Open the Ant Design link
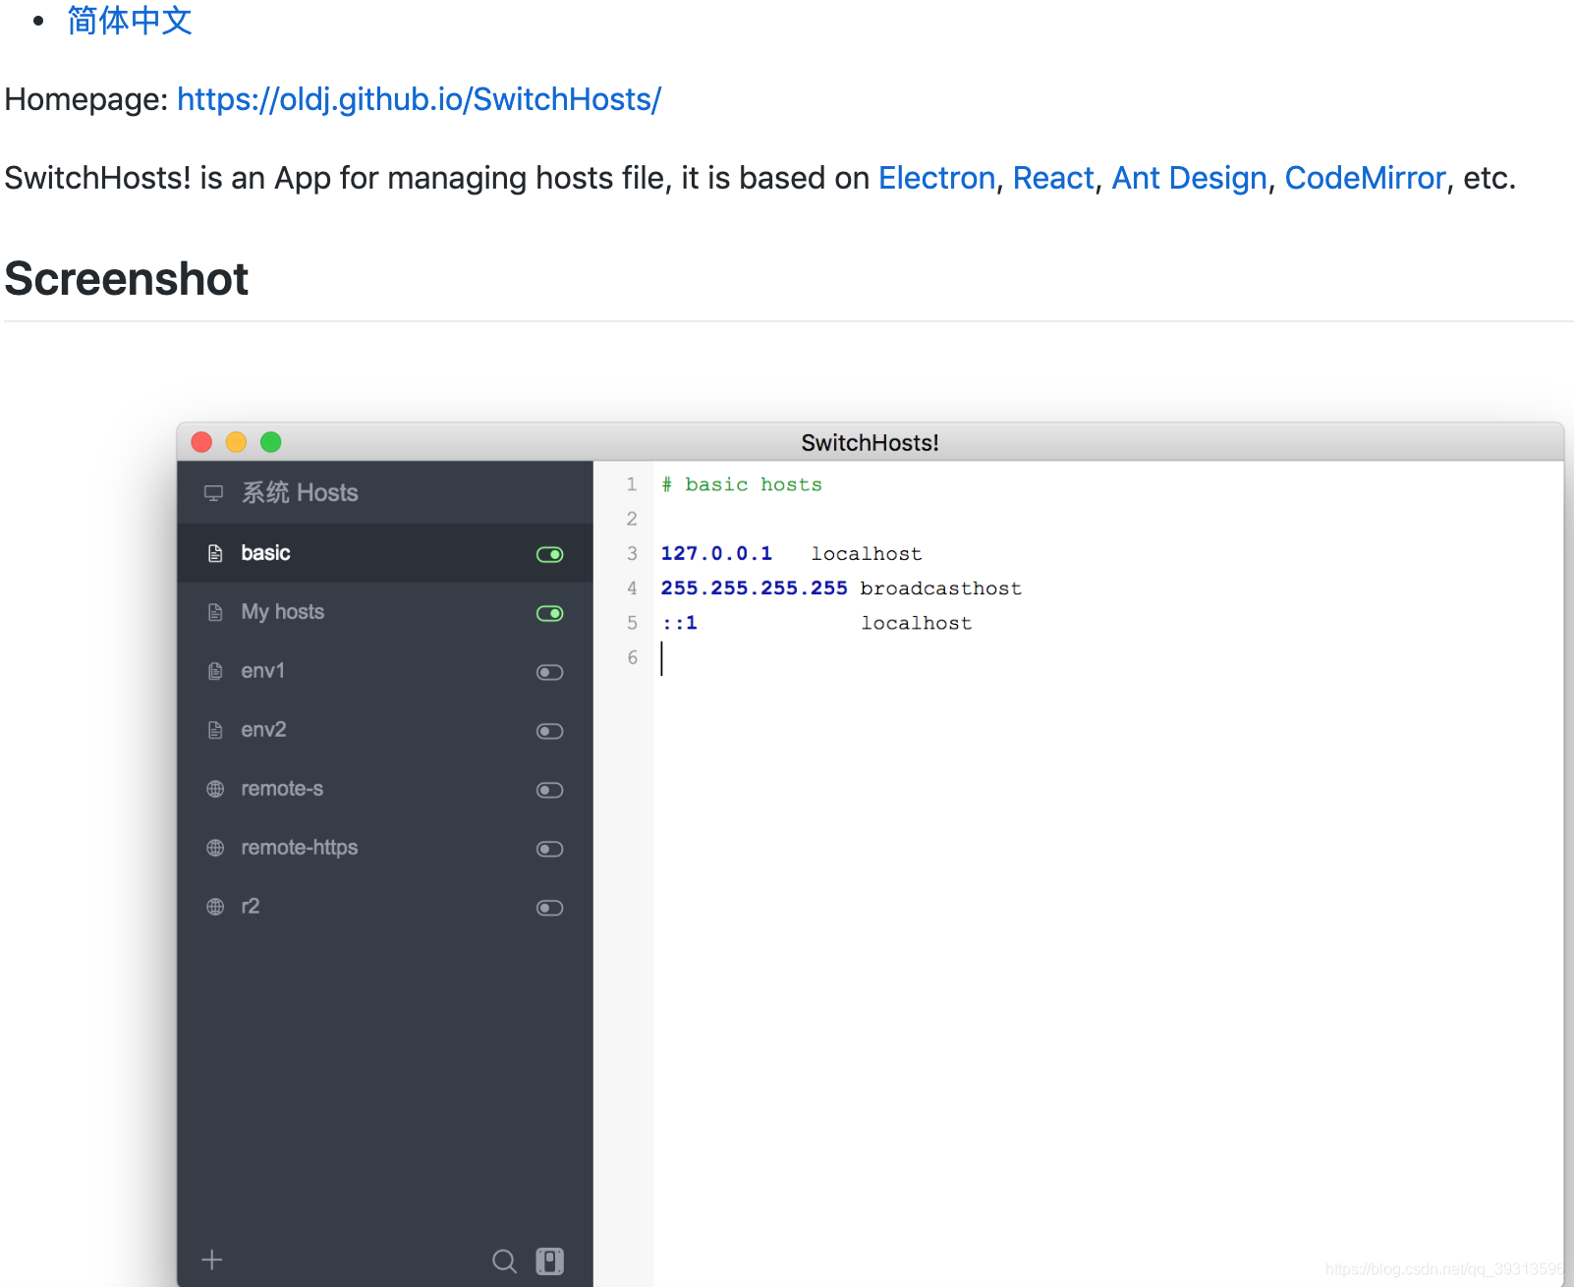This screenshot has height=1287, width=1574. 1189,178
